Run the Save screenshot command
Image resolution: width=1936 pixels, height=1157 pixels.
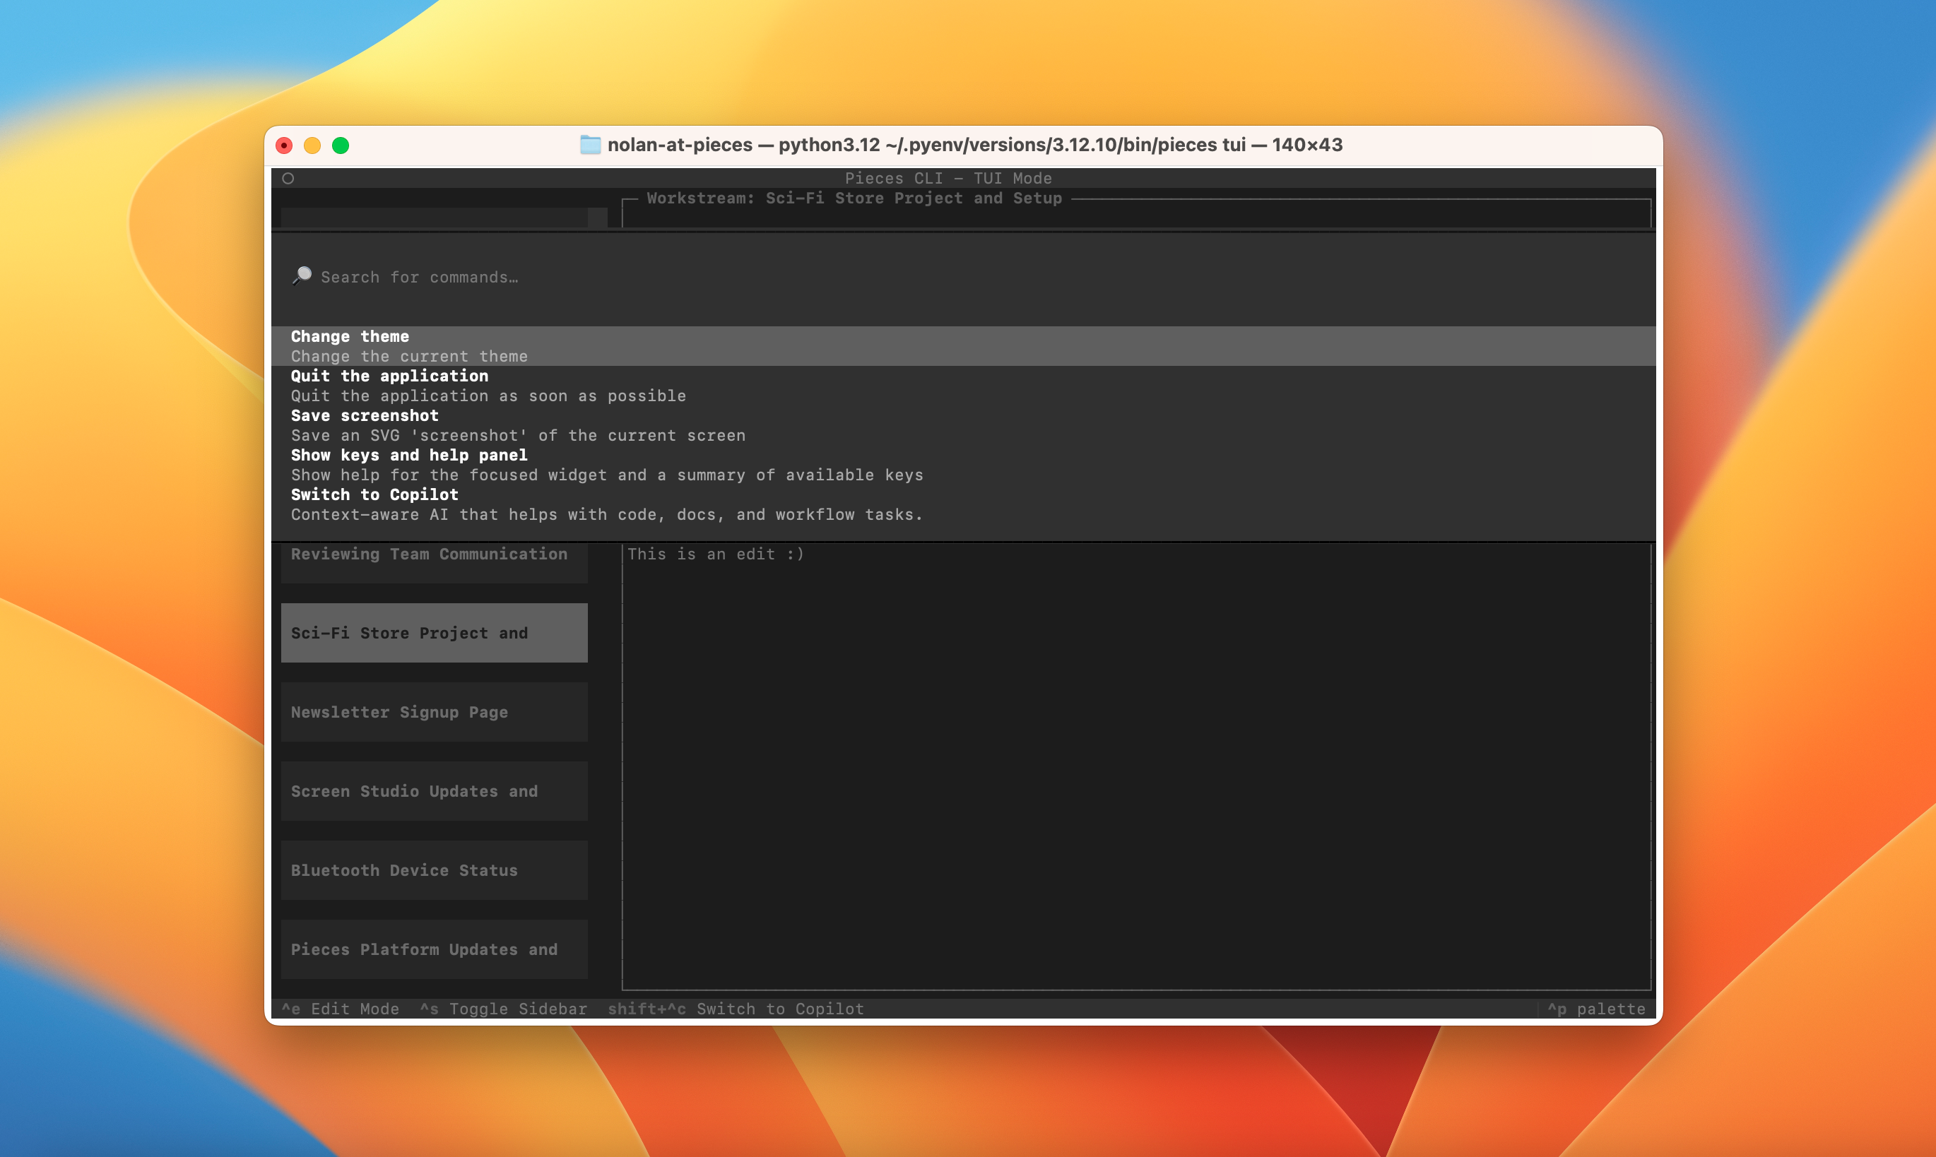(x=964, y=426)
